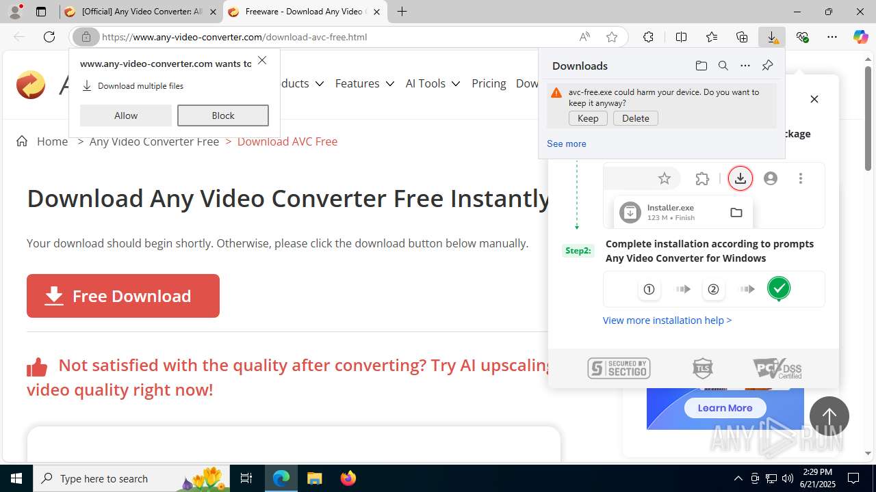The image size is (876, 492).
Task: Open more options in Downloads panel
Action: click(x=745, y=66)
